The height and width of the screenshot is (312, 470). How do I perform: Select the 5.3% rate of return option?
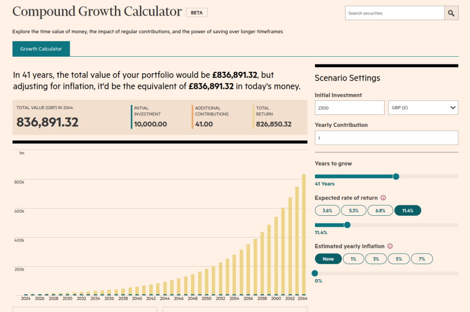354,211
